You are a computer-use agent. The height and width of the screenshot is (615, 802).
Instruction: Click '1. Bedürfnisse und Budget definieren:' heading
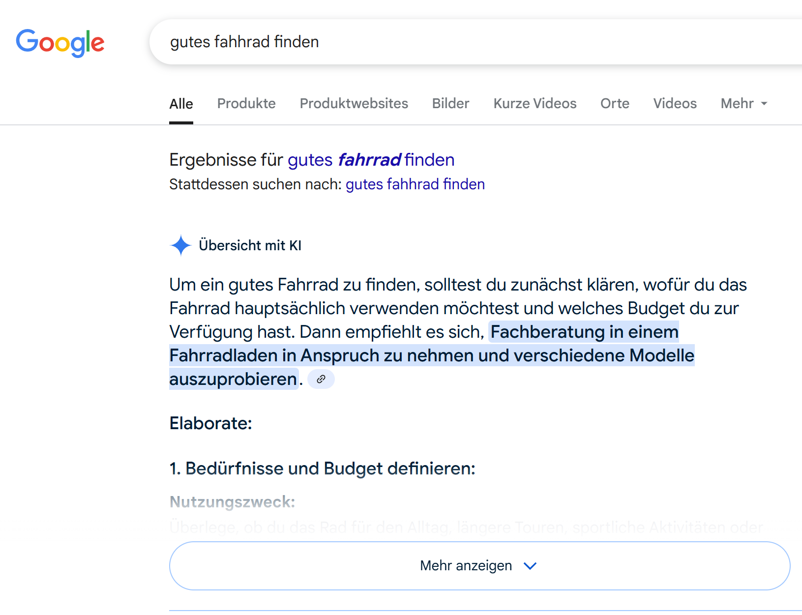pyautogui.click(x=323, y=469)
